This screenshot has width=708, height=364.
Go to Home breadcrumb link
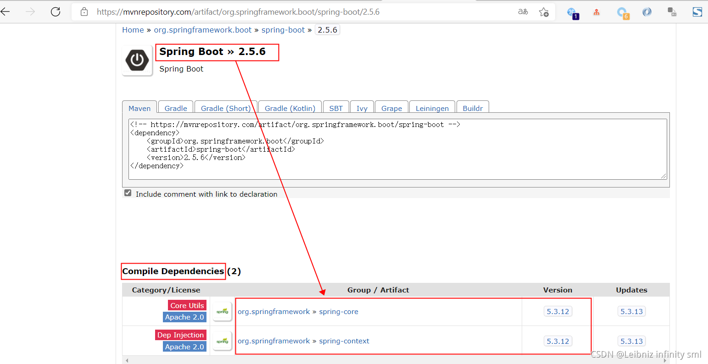tap(133, 30)
